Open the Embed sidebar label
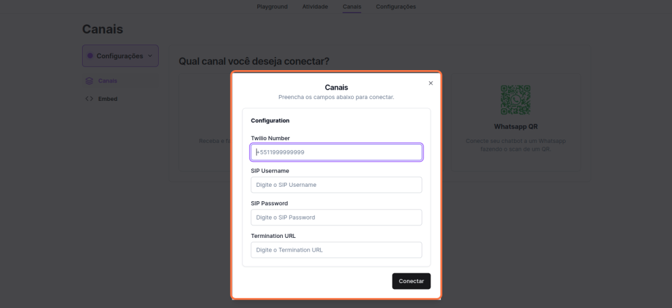This screenshot has width=672, height=308. (x=108, y=99)
